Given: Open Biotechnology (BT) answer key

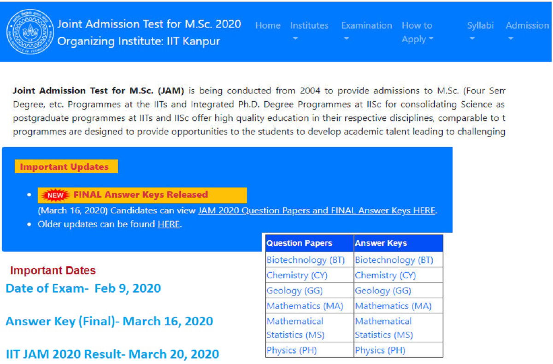Looking at the screenshot, I should (394, 260).
